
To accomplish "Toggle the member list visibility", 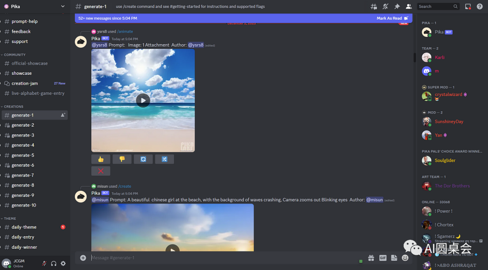I will click(409, 7).
